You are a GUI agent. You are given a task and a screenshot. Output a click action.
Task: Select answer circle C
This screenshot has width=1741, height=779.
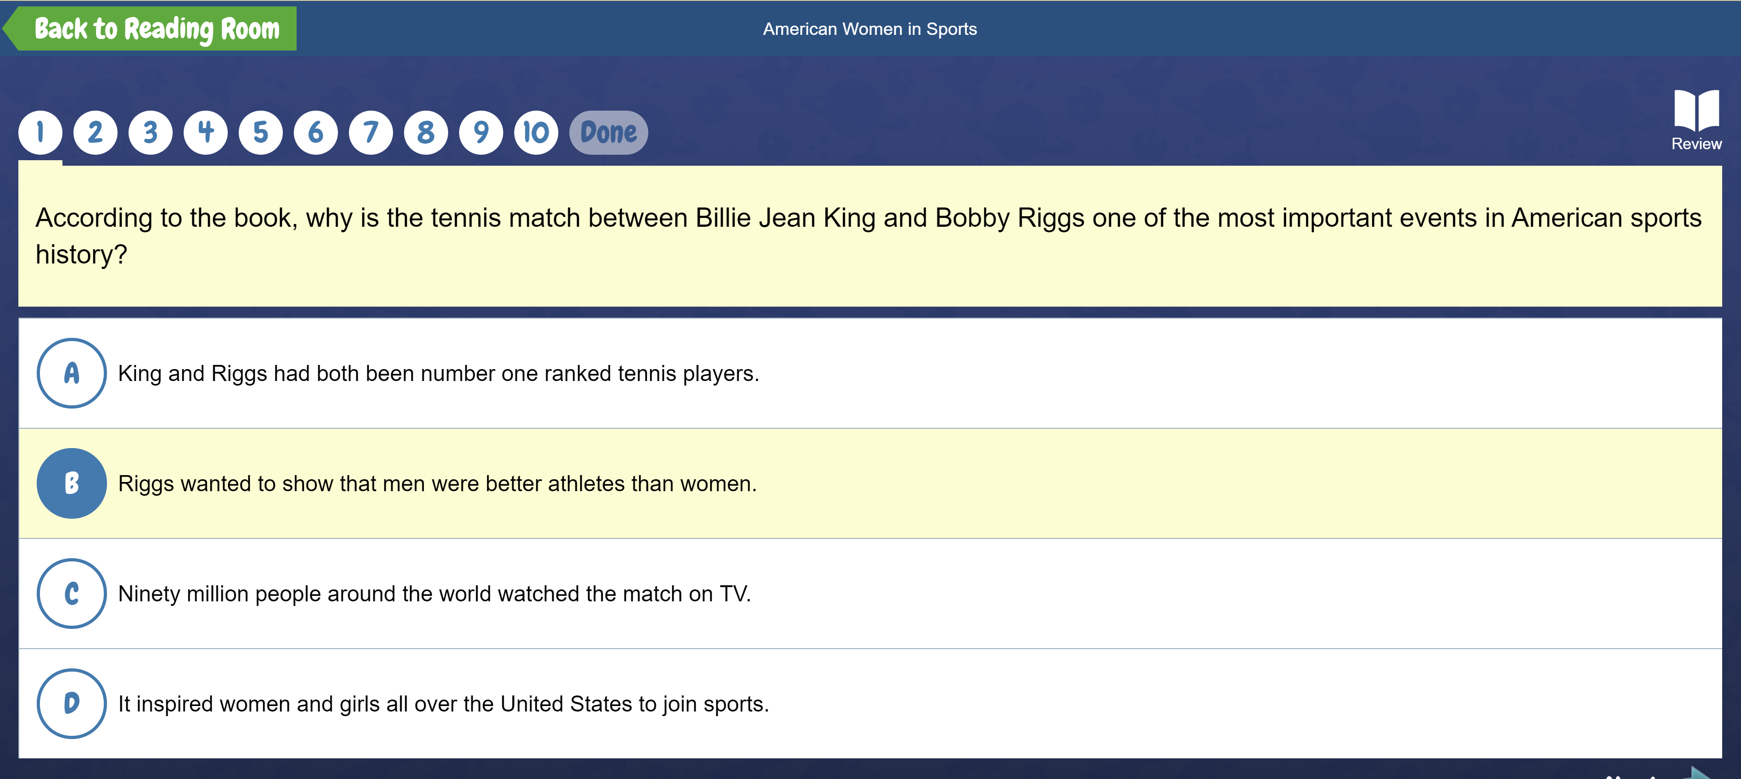click(x=72, y=593)
